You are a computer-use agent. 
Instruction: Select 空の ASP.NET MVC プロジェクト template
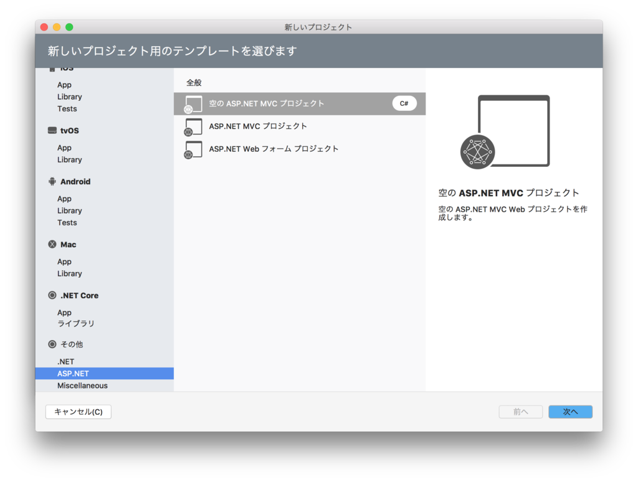pyautogui.click(x=300, y=104)
